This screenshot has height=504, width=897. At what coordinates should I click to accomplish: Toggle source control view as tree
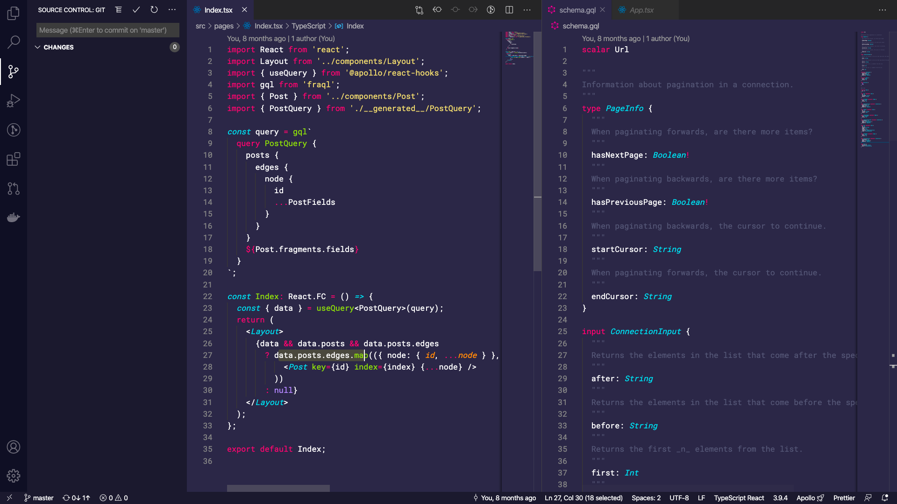119,10
